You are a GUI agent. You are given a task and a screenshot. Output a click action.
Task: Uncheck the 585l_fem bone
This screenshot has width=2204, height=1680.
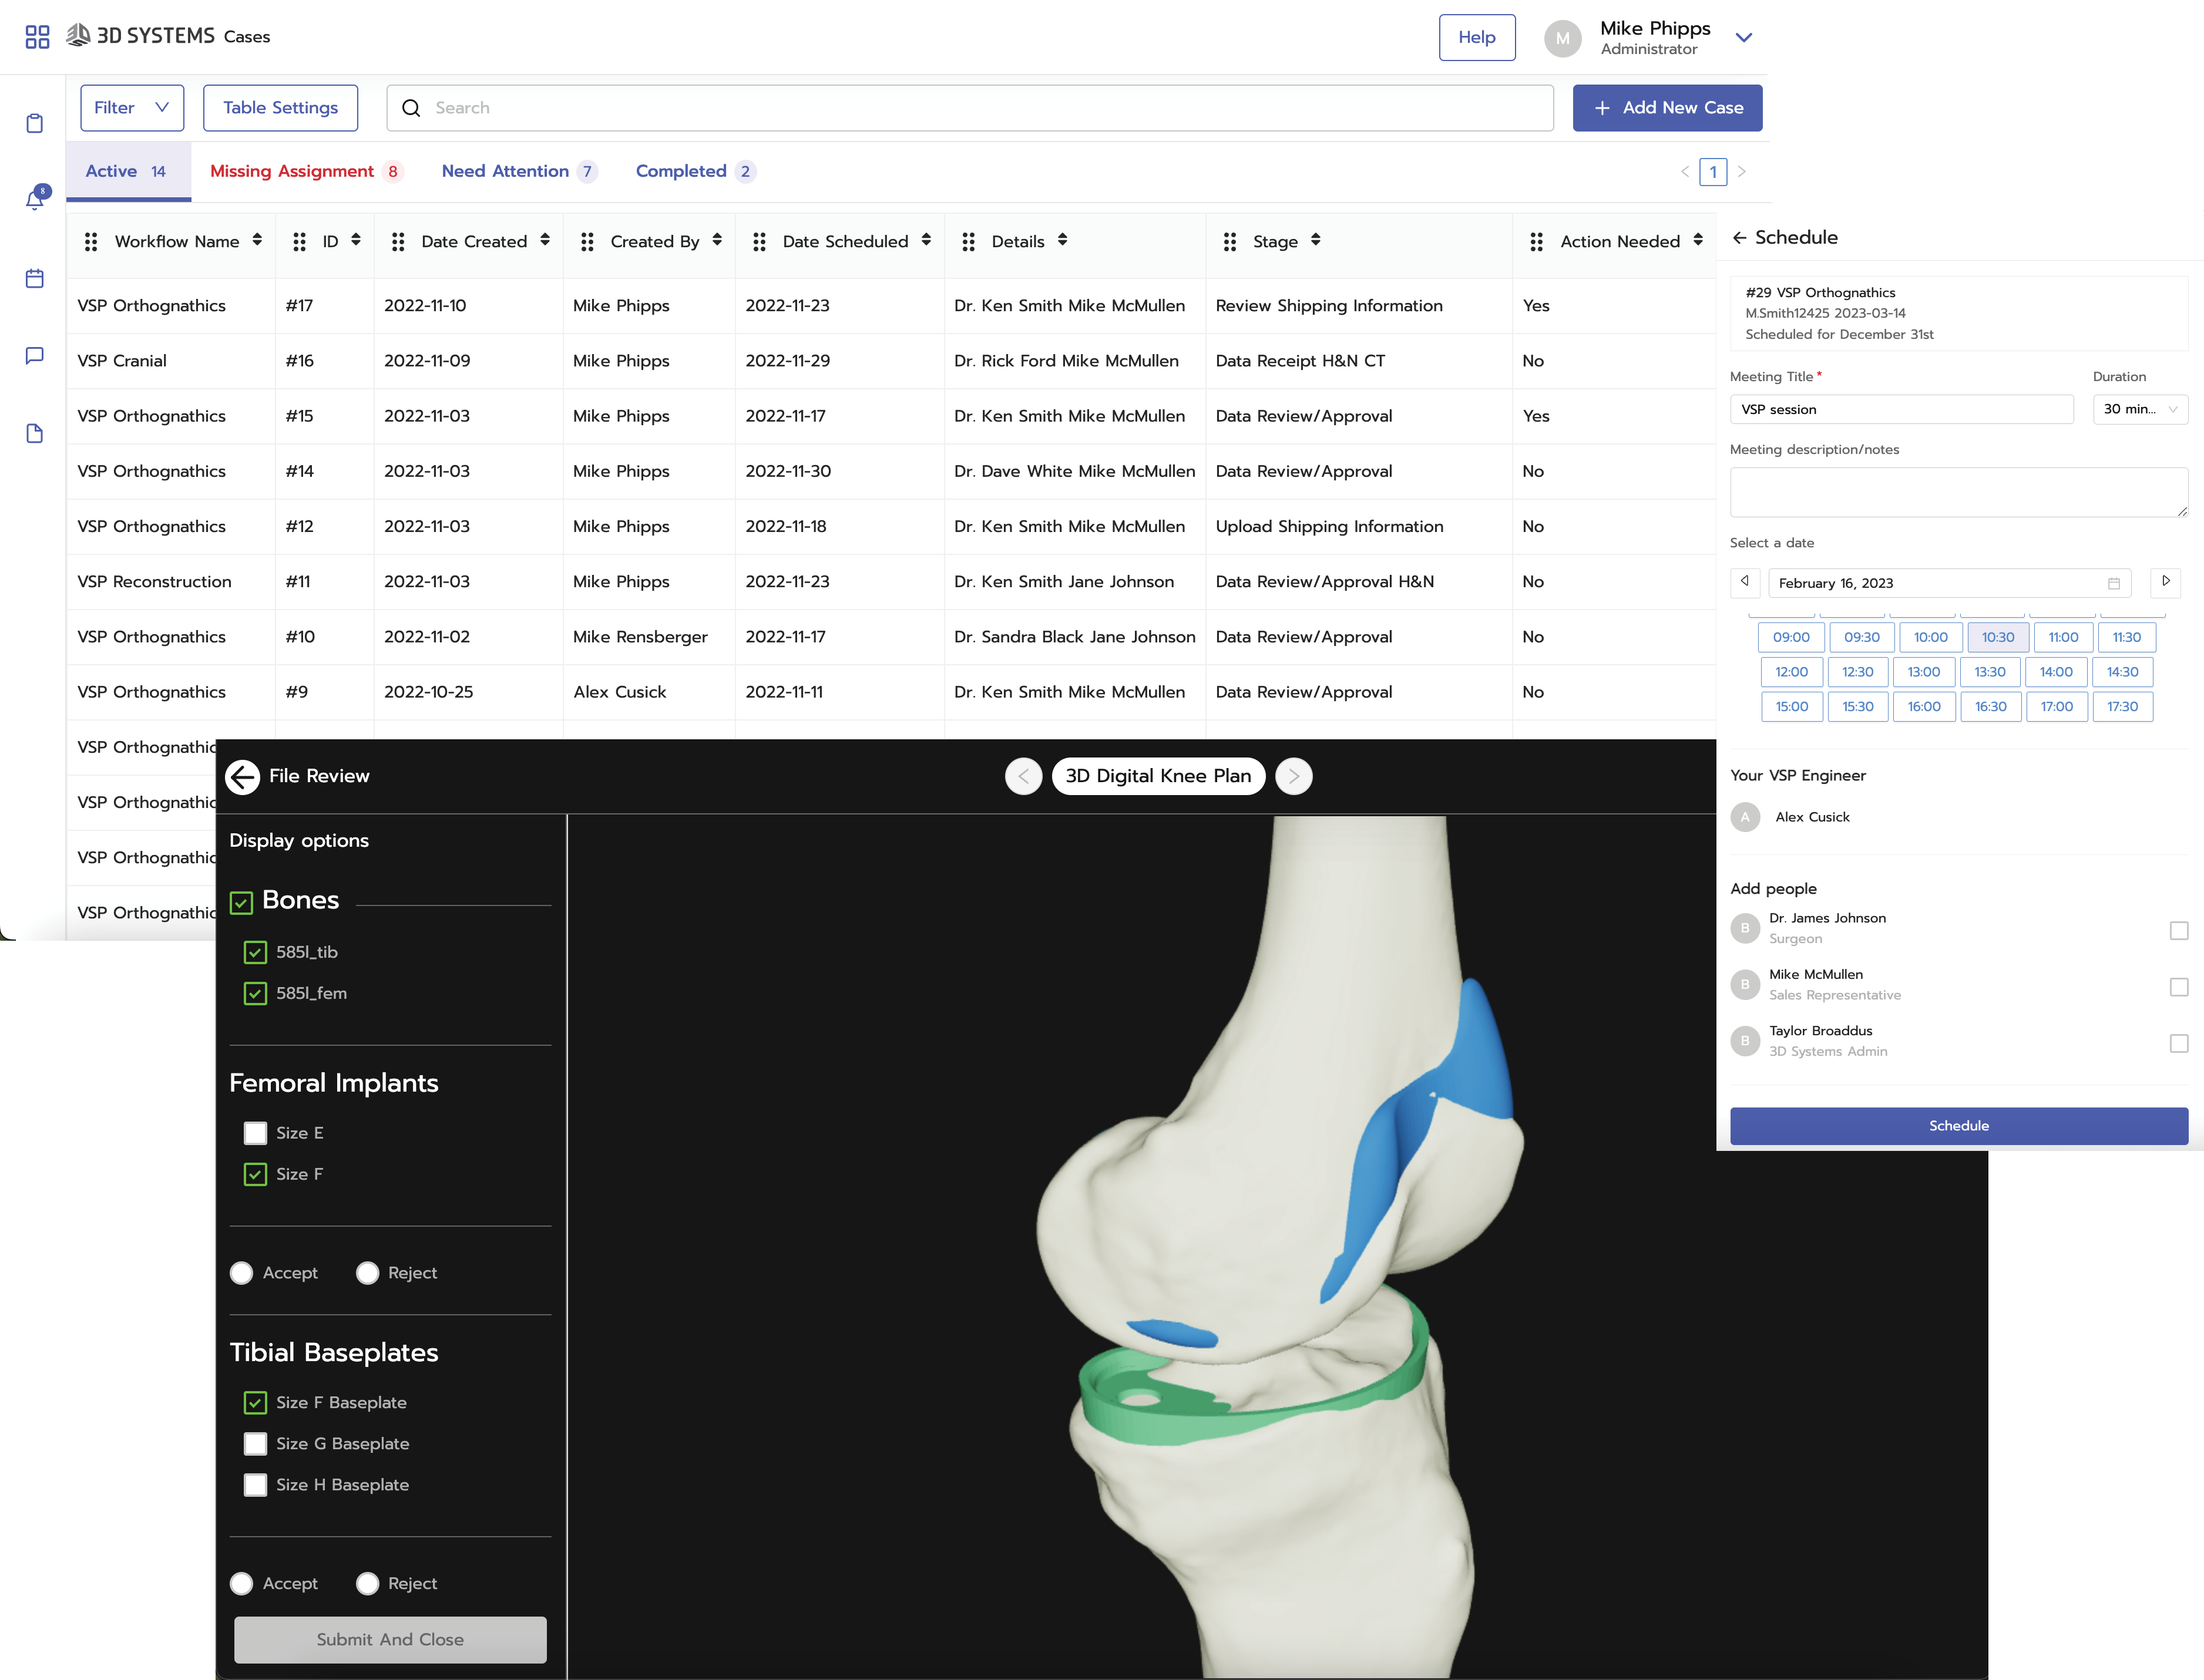(255, 993)
